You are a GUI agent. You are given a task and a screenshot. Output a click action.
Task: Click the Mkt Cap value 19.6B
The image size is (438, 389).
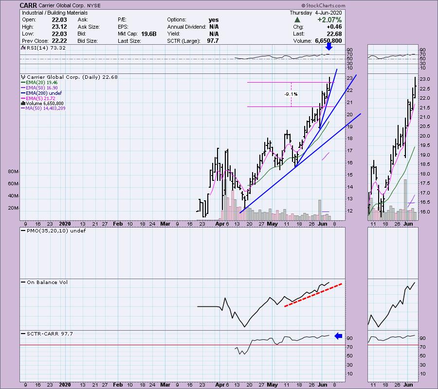[x=148, y=34]
